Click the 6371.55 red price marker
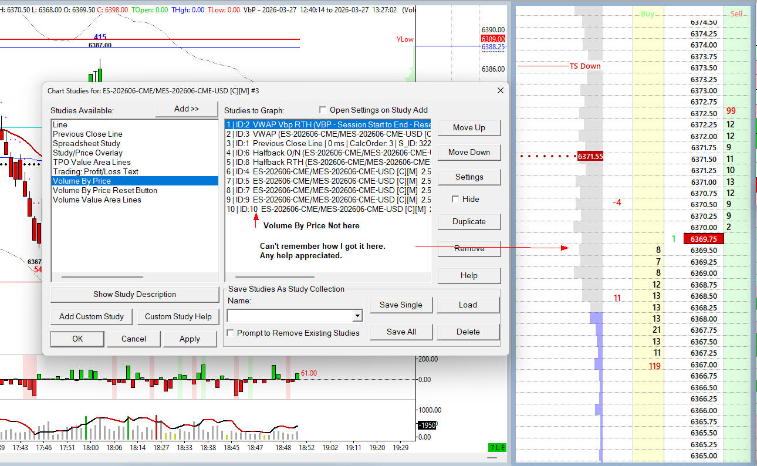Image resolution: width=757 pixels, height=466 pixels. point(590,157)
